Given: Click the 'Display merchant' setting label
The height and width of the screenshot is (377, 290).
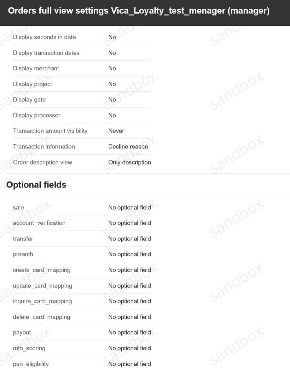Looking at the screenshot, I should point(36,68).
